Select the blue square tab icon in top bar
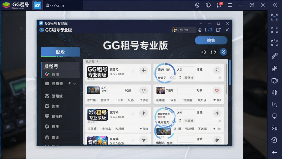The height and width of the screenshot is (159, 282). point(37,6)
